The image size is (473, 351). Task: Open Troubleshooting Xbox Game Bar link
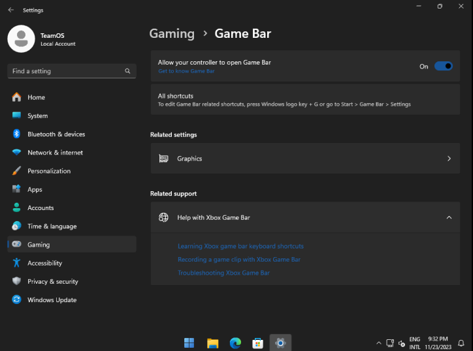[x=223, y=273]
